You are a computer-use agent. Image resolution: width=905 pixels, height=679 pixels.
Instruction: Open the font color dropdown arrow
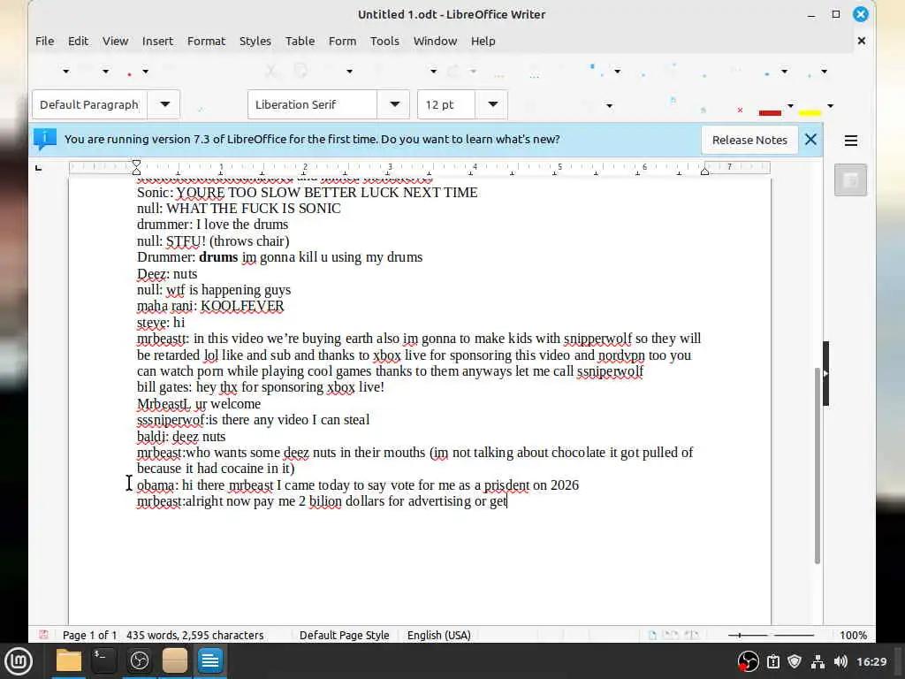790,106
